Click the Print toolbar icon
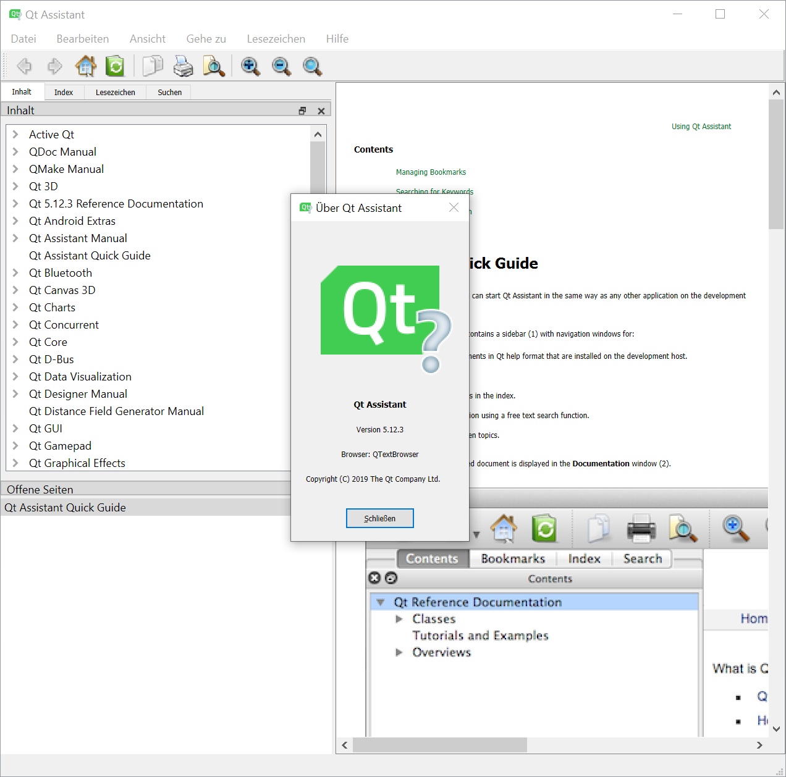Viewport: 786px width, 777px height. tap(183, 66)
